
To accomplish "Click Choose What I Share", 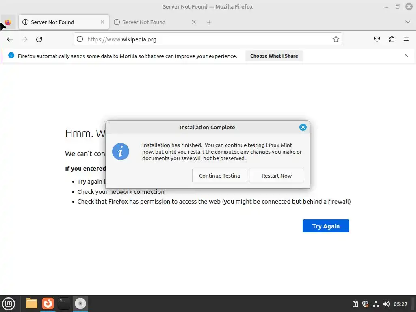I will (x=274, y=56).
